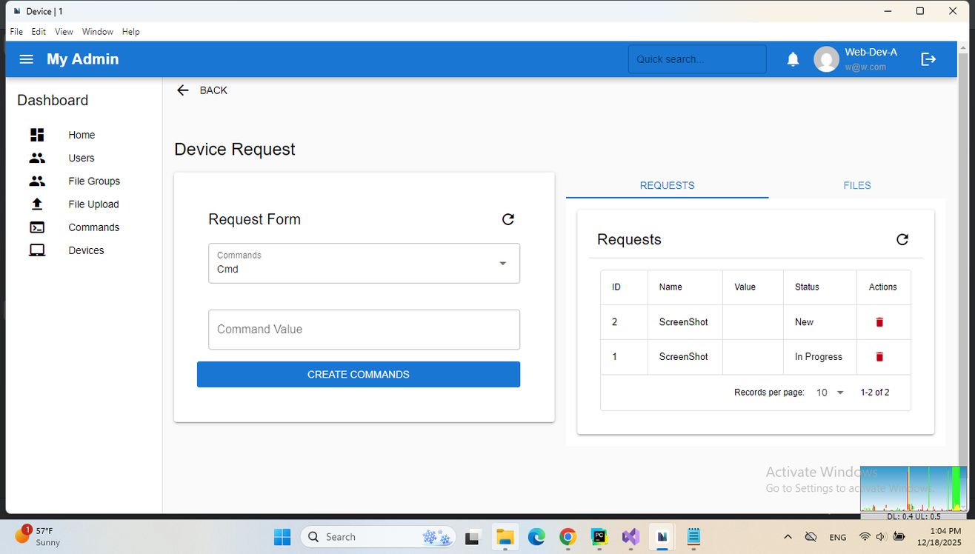Click the Quick search box
The image size is (975, 554).
(696, 59)
